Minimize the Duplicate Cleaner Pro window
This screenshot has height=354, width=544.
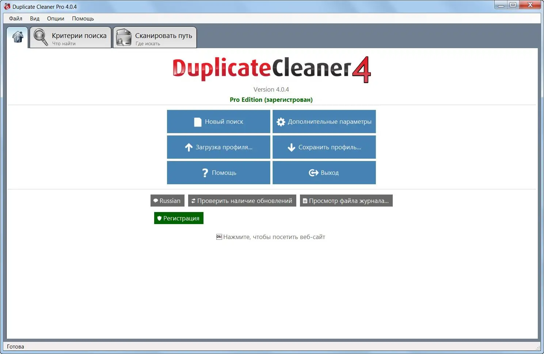501,5
